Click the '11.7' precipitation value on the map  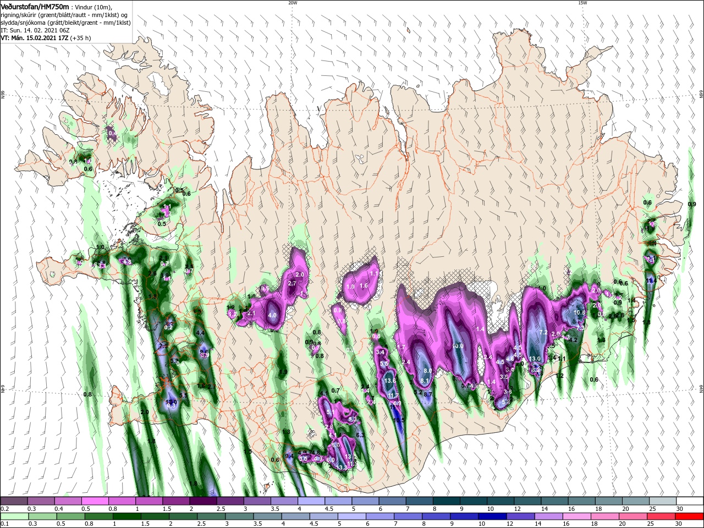(x=393, y=395)
